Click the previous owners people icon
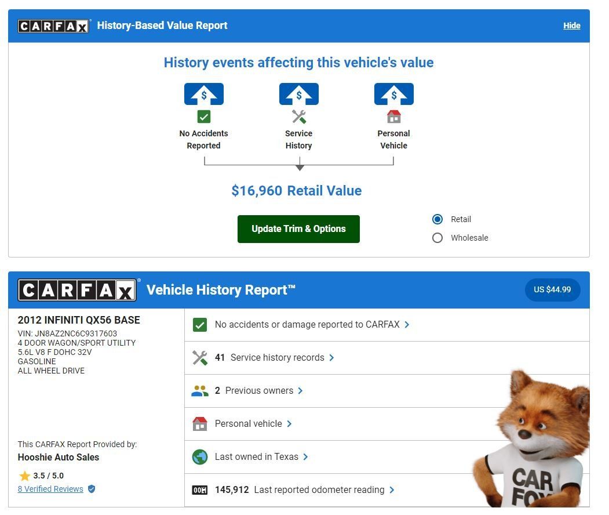Viewport: 609px width, 515px height. (200, 391)
